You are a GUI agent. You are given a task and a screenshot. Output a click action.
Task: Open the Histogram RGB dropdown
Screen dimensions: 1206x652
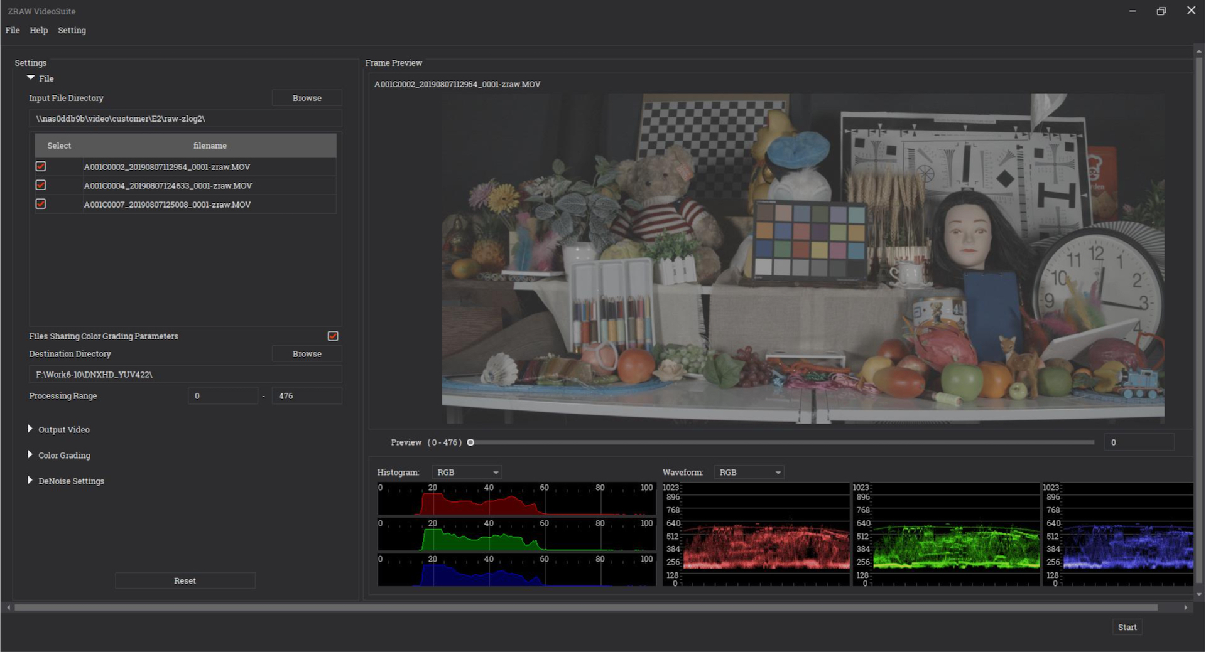467,473
